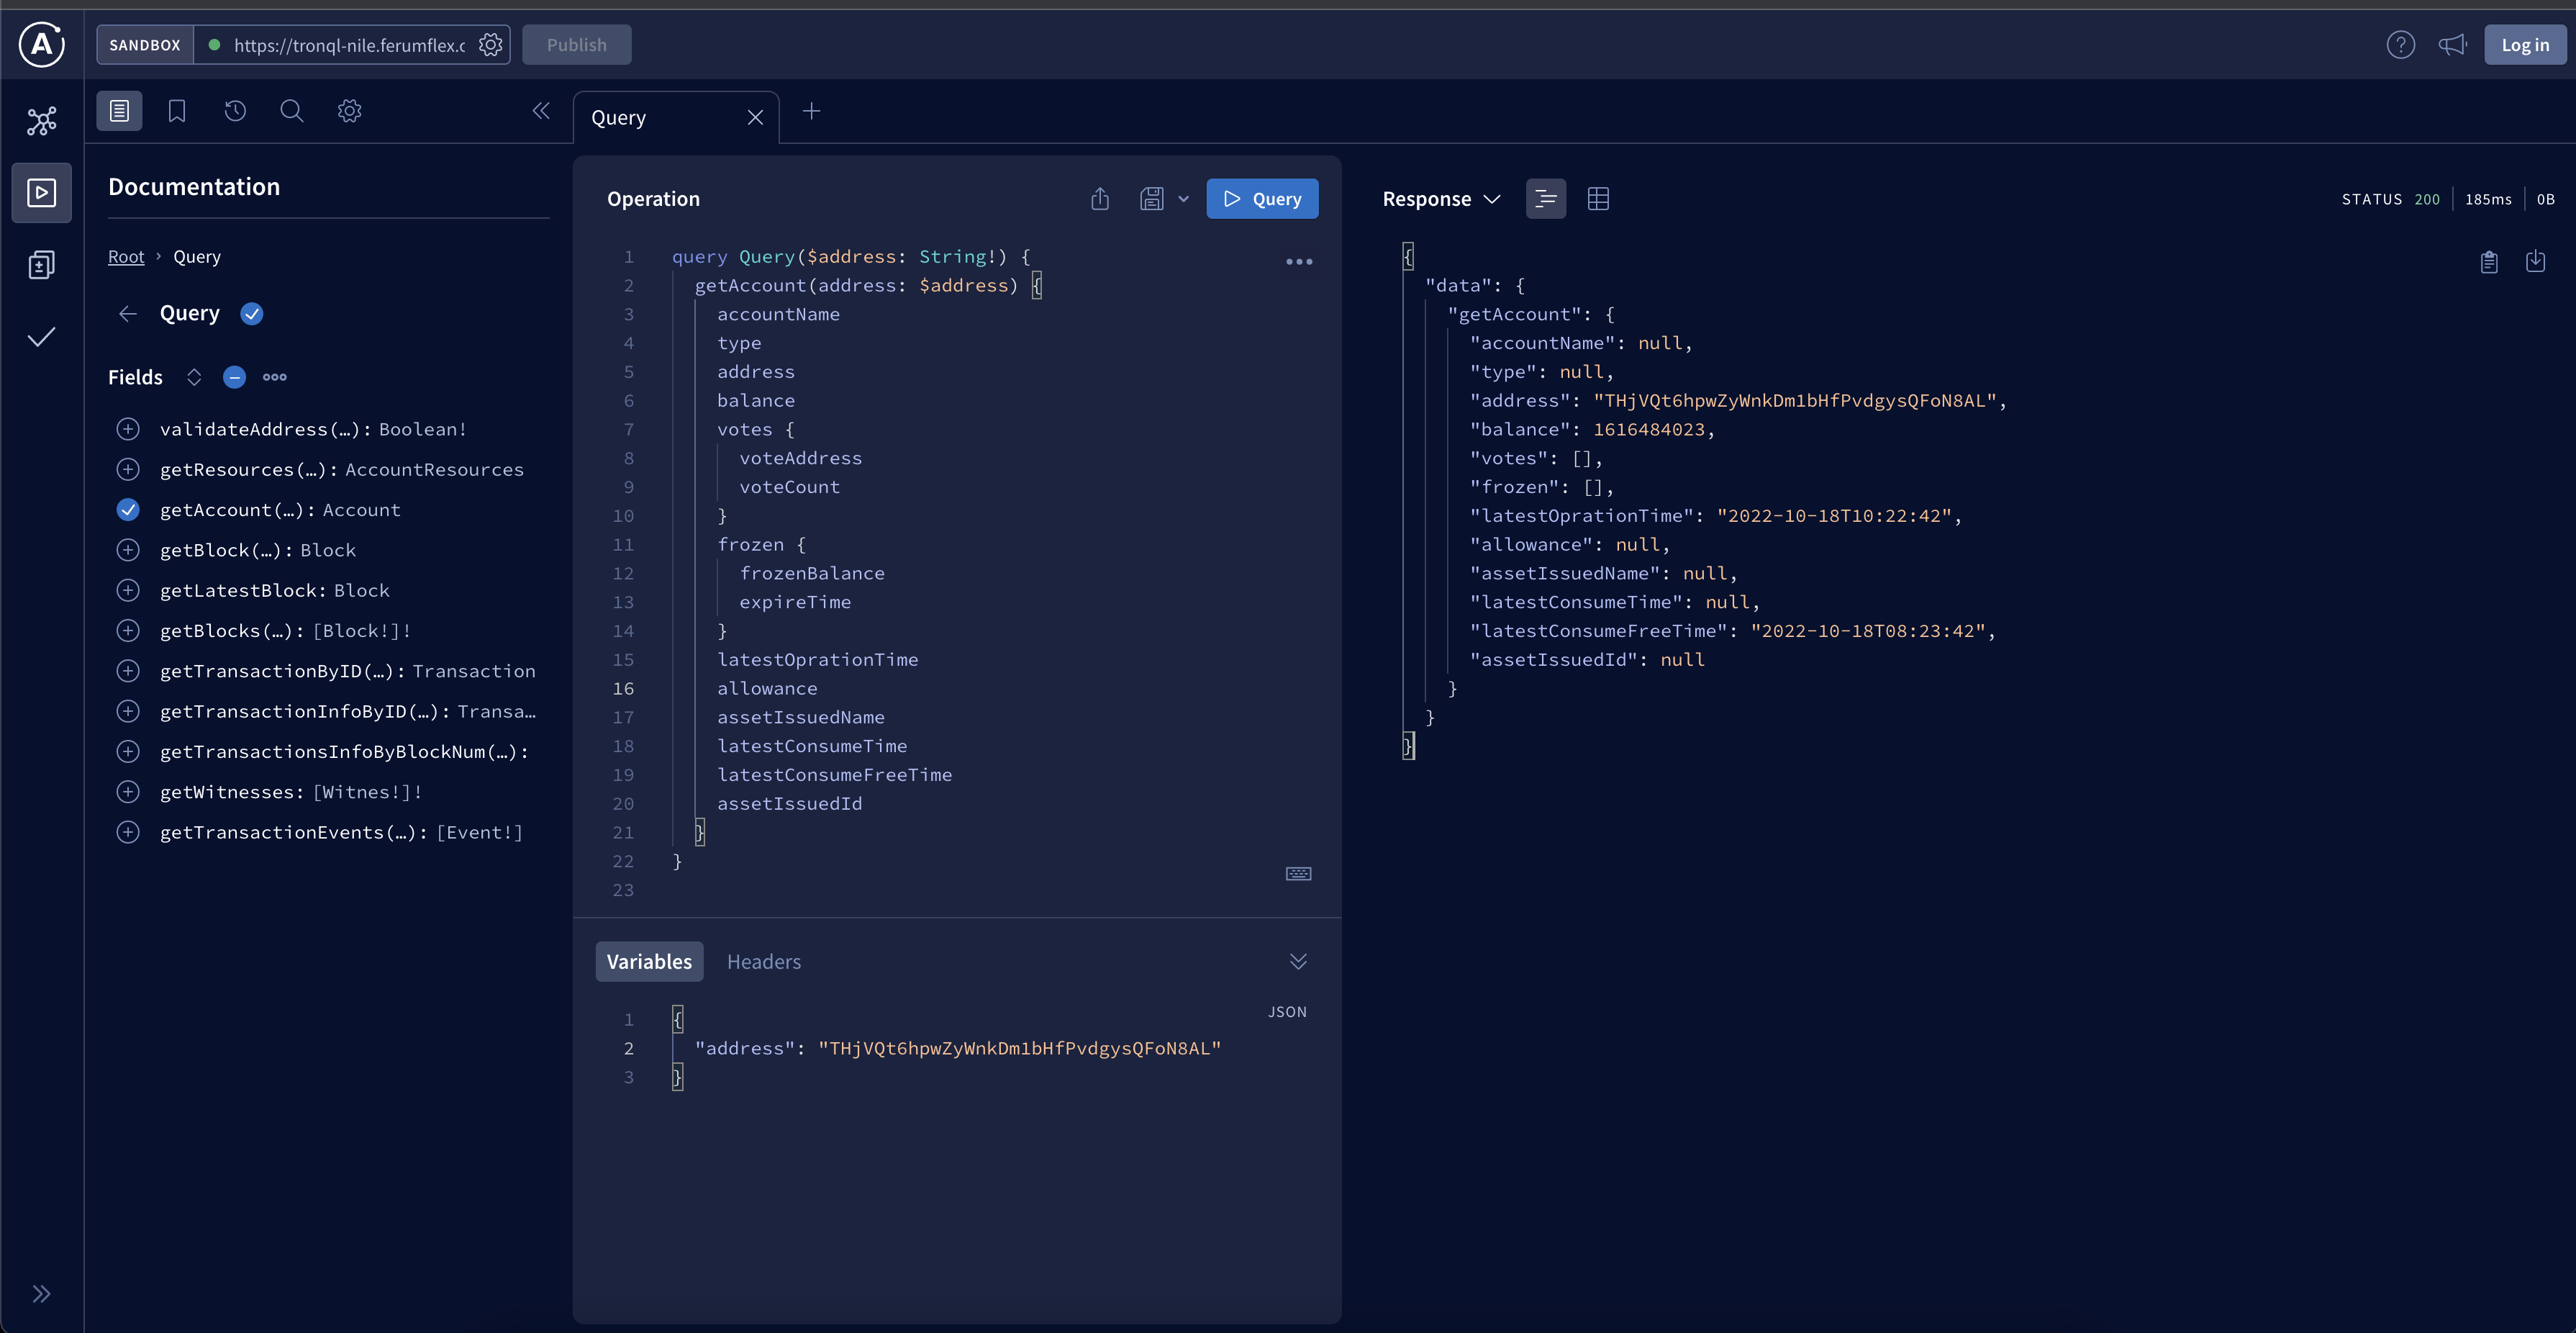The width and height of the screenshot is (2576, 1333).
Task: Click the endpoint URL input field
Action: (x=349, y=45)
